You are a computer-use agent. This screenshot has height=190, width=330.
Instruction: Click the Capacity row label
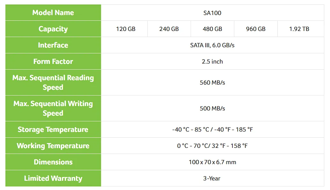[53, 29]
